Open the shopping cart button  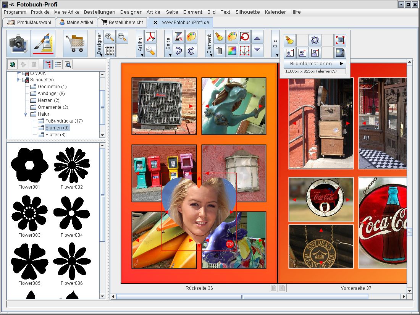click(x=75, y=44)
